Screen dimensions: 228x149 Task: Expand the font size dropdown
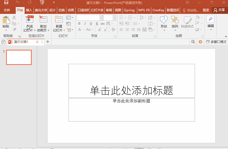click(x=114, y=18)
